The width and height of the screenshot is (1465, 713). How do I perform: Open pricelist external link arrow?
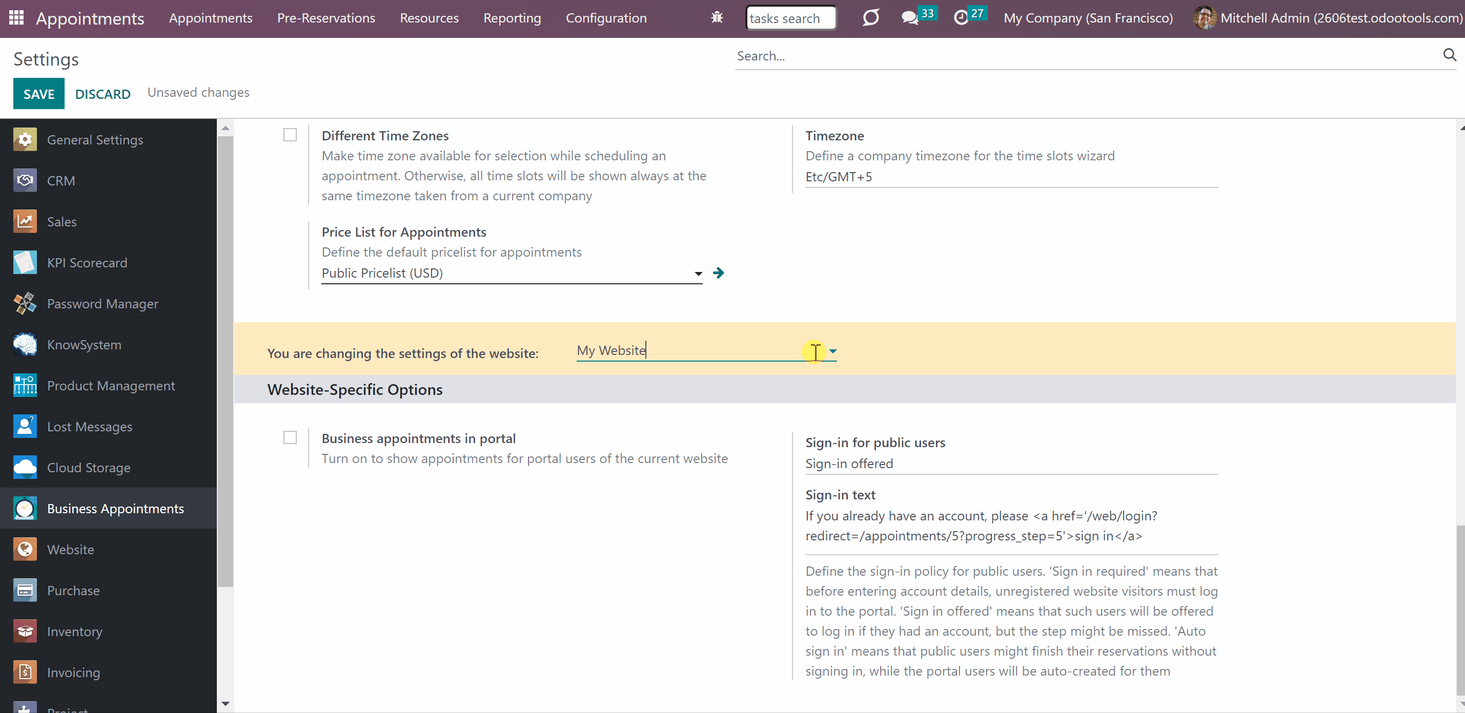click(718, 274)
